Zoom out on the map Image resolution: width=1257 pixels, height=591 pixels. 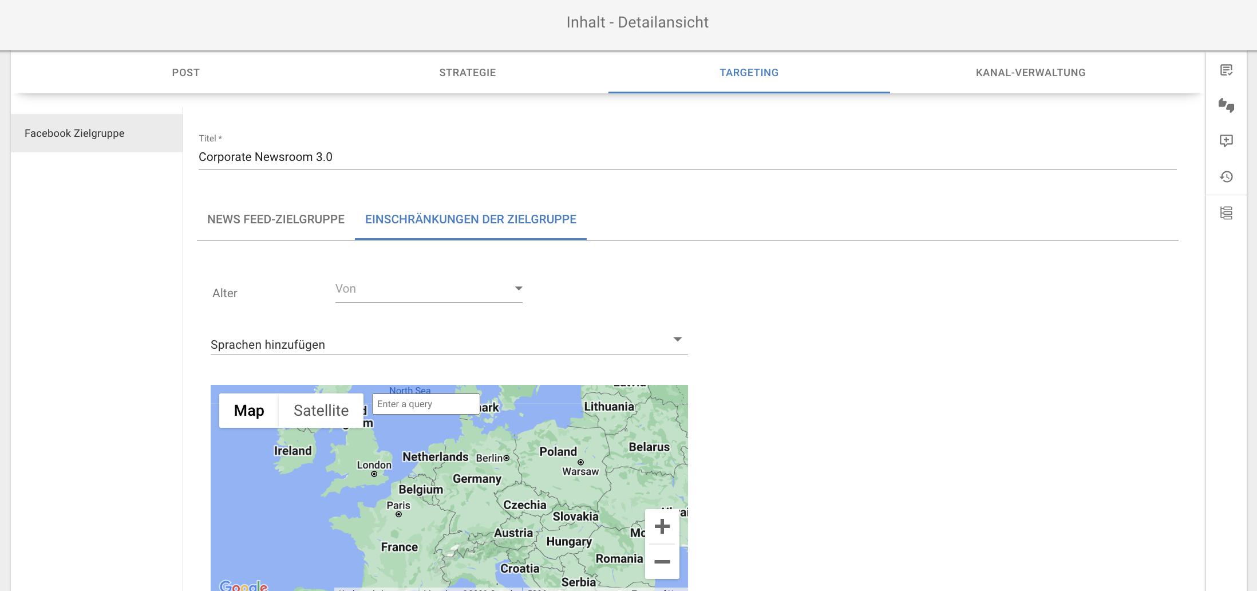click(x=662, y=562)
